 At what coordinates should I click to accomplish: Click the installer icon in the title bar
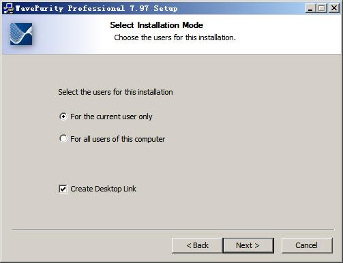pyautogui.click(x=8, y=9)
